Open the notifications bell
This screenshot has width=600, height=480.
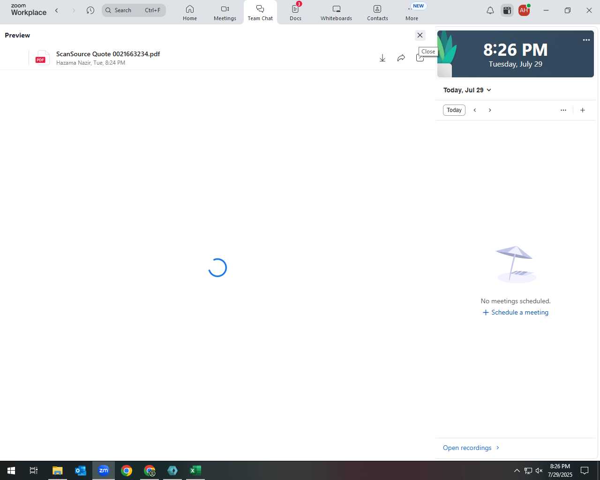(x=490, y=10)
